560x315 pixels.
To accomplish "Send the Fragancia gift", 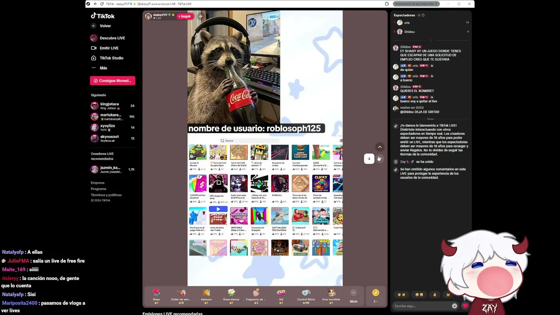I will coord(256,296).
